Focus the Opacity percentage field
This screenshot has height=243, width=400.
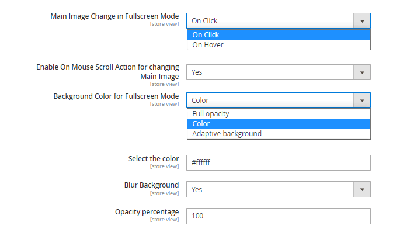[279, 216]
